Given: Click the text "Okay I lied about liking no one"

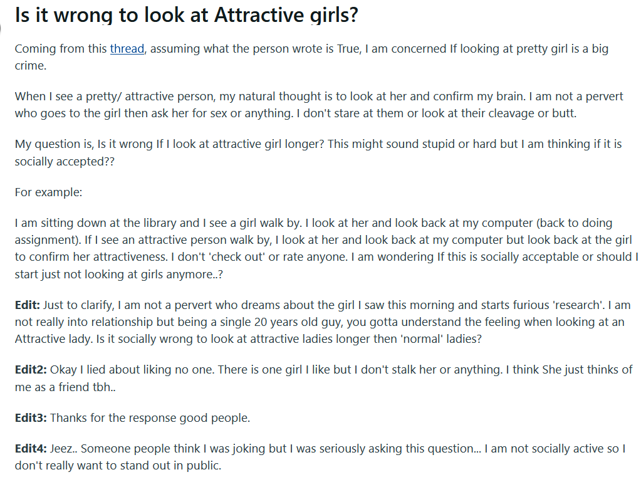Looking at the screenshot, I should (132, 370).
